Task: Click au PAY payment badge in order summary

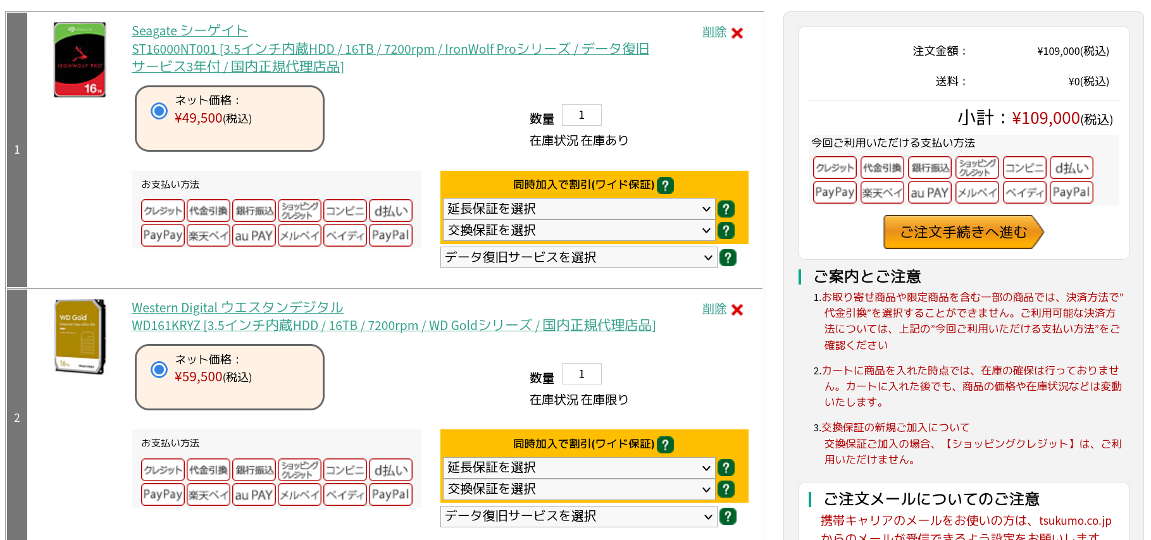Action: pos(930,192)
